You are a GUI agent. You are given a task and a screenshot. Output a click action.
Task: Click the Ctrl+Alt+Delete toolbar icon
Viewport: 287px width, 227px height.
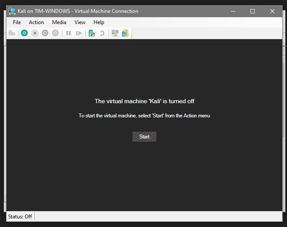click(x=12, y=33)
